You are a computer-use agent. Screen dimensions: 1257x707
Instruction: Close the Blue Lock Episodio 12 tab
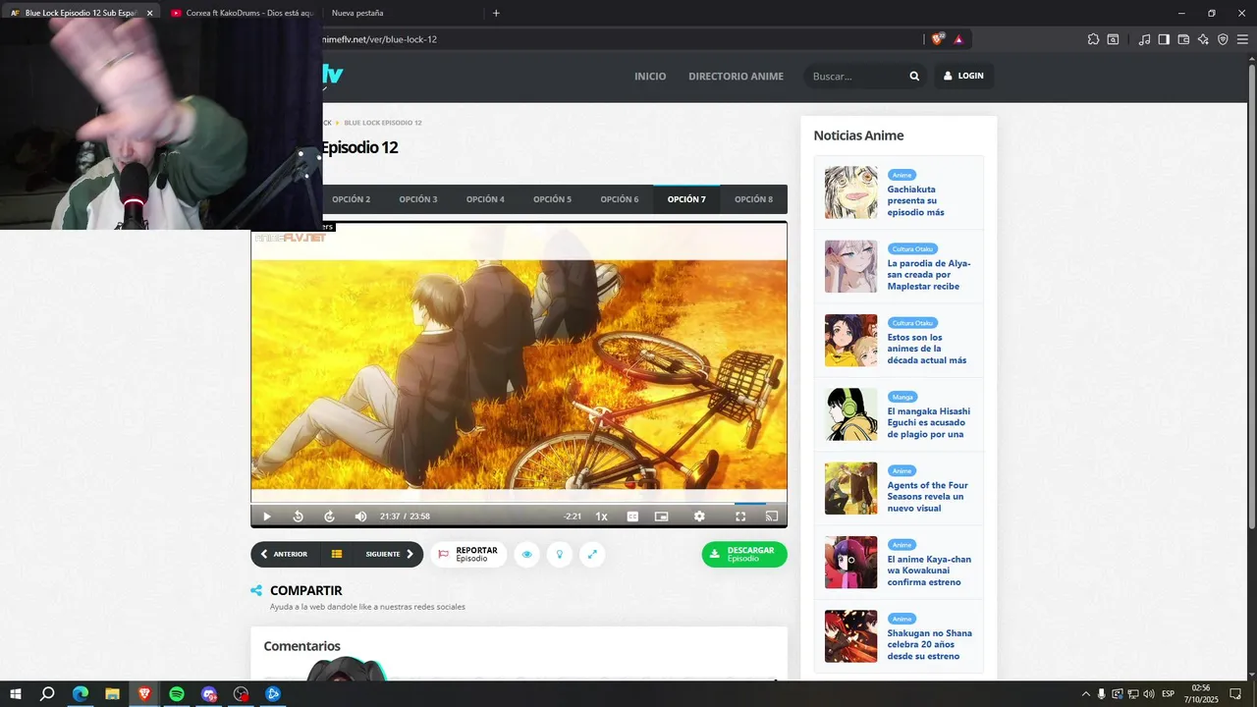149,13
